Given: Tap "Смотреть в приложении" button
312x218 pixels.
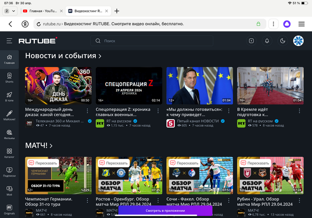Looking at the screenshot, I should (x=165, y=210).
